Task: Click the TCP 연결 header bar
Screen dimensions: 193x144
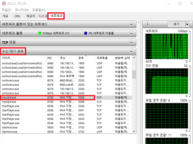Action: (x=68, y=42)
